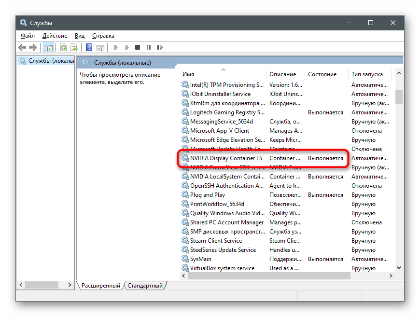Select IObit Uninstaller Service row
The height and width of the screenshot is (317, 420).
[x=287, y=94]
